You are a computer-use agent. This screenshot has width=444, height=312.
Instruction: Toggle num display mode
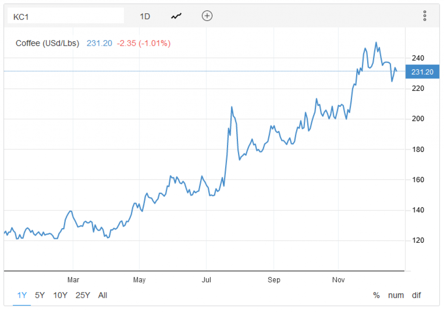396,295
